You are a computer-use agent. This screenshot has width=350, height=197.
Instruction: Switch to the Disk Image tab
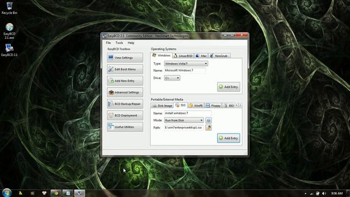(162, 106)
